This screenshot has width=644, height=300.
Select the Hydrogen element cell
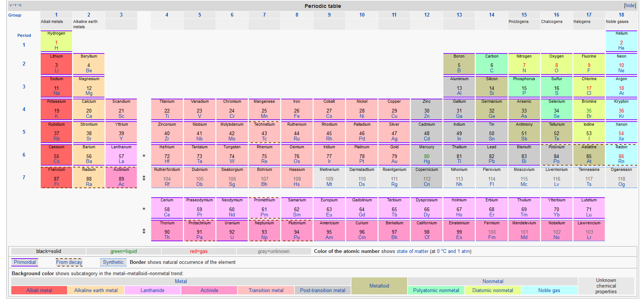[x=56, y=41]
